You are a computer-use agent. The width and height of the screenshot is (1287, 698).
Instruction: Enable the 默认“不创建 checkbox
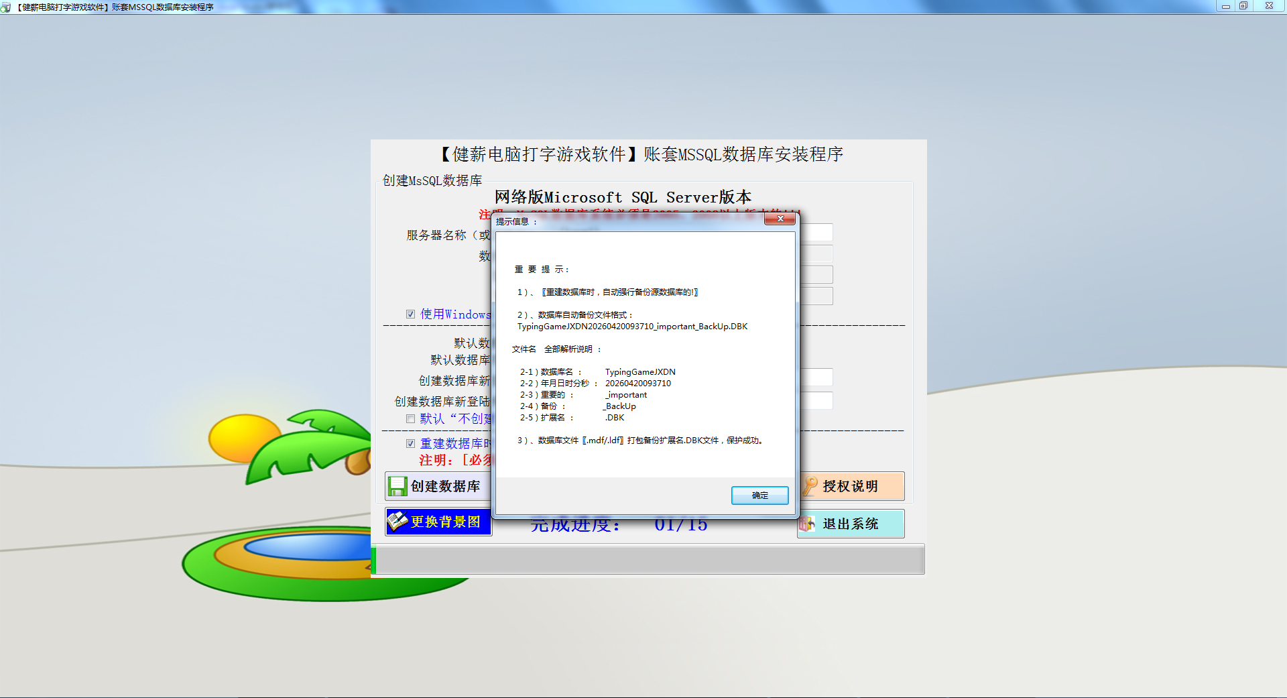[410, 419]
